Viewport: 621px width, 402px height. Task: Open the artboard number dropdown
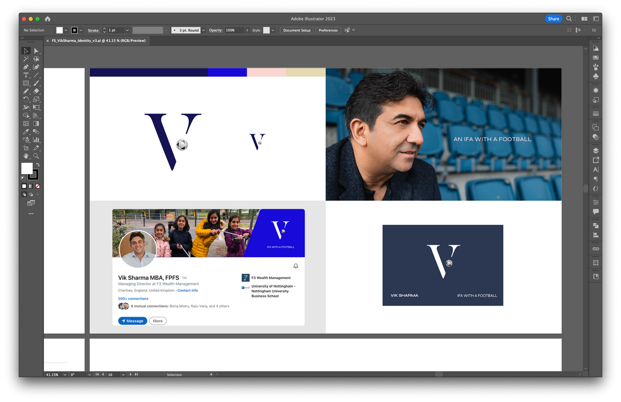click(123, 375)
